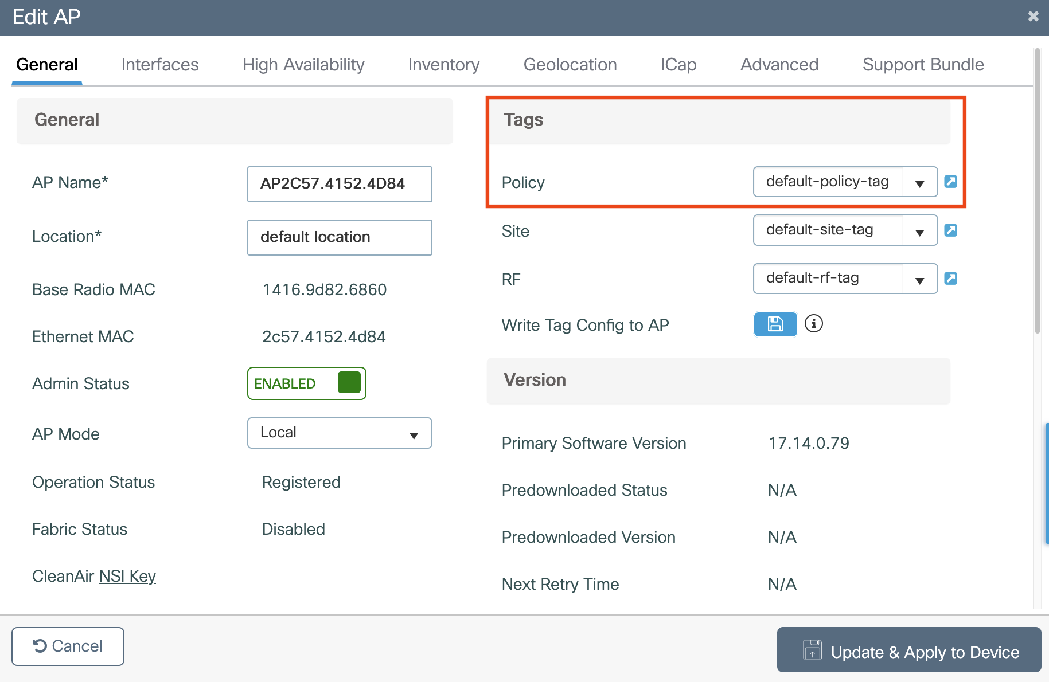Open the AP Mode dropdown
1049x682 pixels.
pyautogui.click(x=339, y=433)
